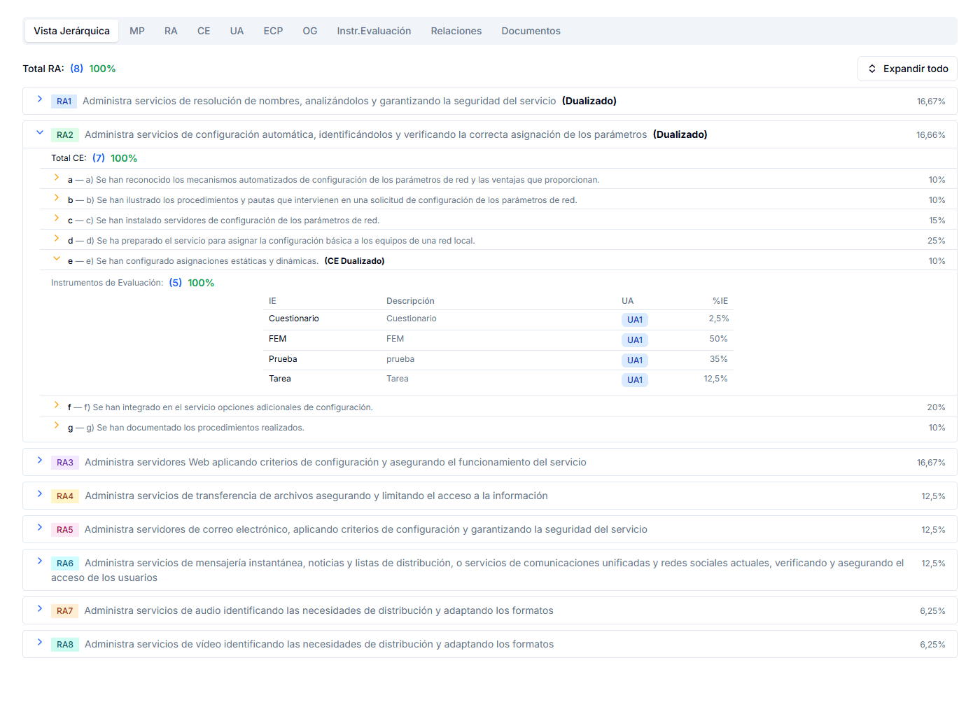
Task: Expand criterion g chevron
Action: (x=57, y=426)
